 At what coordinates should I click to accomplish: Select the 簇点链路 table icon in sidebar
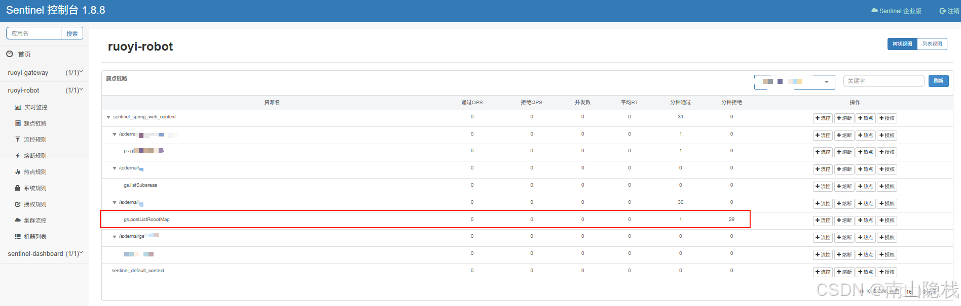coord(18,123)
